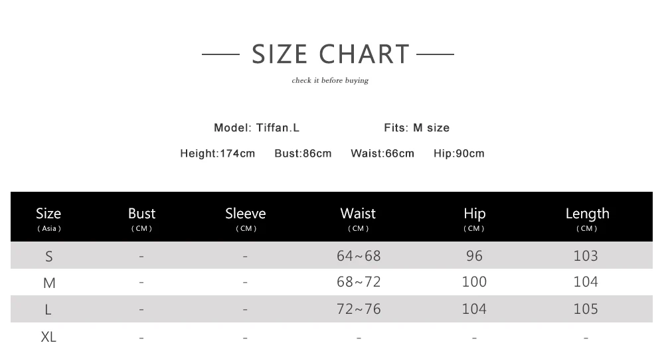
Task: Click the model's Height:174cm text
Action: (217, 153)
